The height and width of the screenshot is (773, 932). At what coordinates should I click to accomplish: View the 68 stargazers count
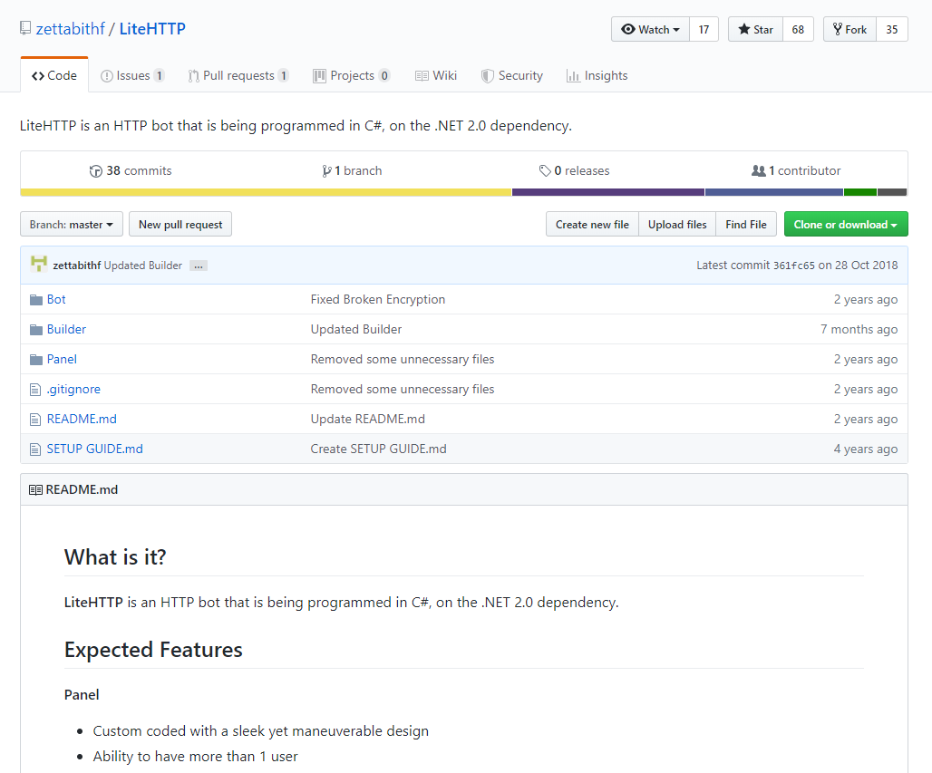(x=798, y=29)
